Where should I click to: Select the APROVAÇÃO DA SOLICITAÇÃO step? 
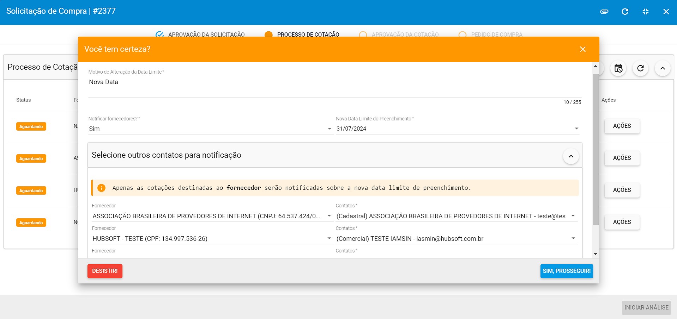(x=200, y=35)
